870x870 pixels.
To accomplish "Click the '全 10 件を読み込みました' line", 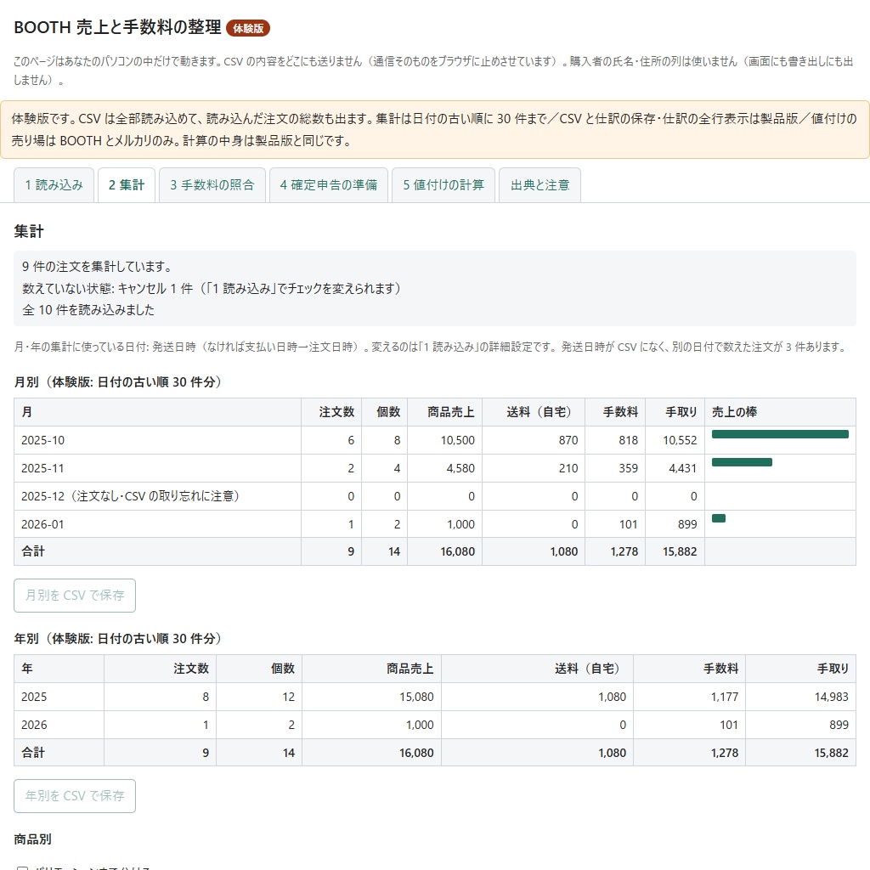I will (x=88, y=309).
